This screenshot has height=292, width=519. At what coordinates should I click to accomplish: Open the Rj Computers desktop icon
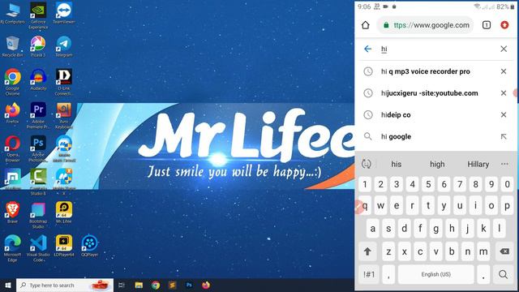(x=13, y=13)
